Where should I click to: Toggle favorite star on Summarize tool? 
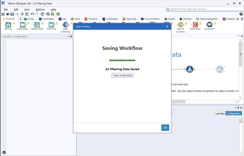201,23
